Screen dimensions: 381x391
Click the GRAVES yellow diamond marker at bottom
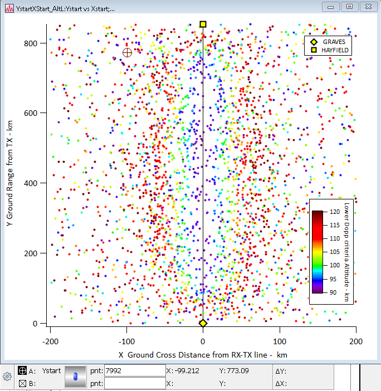tap(203, 323)
